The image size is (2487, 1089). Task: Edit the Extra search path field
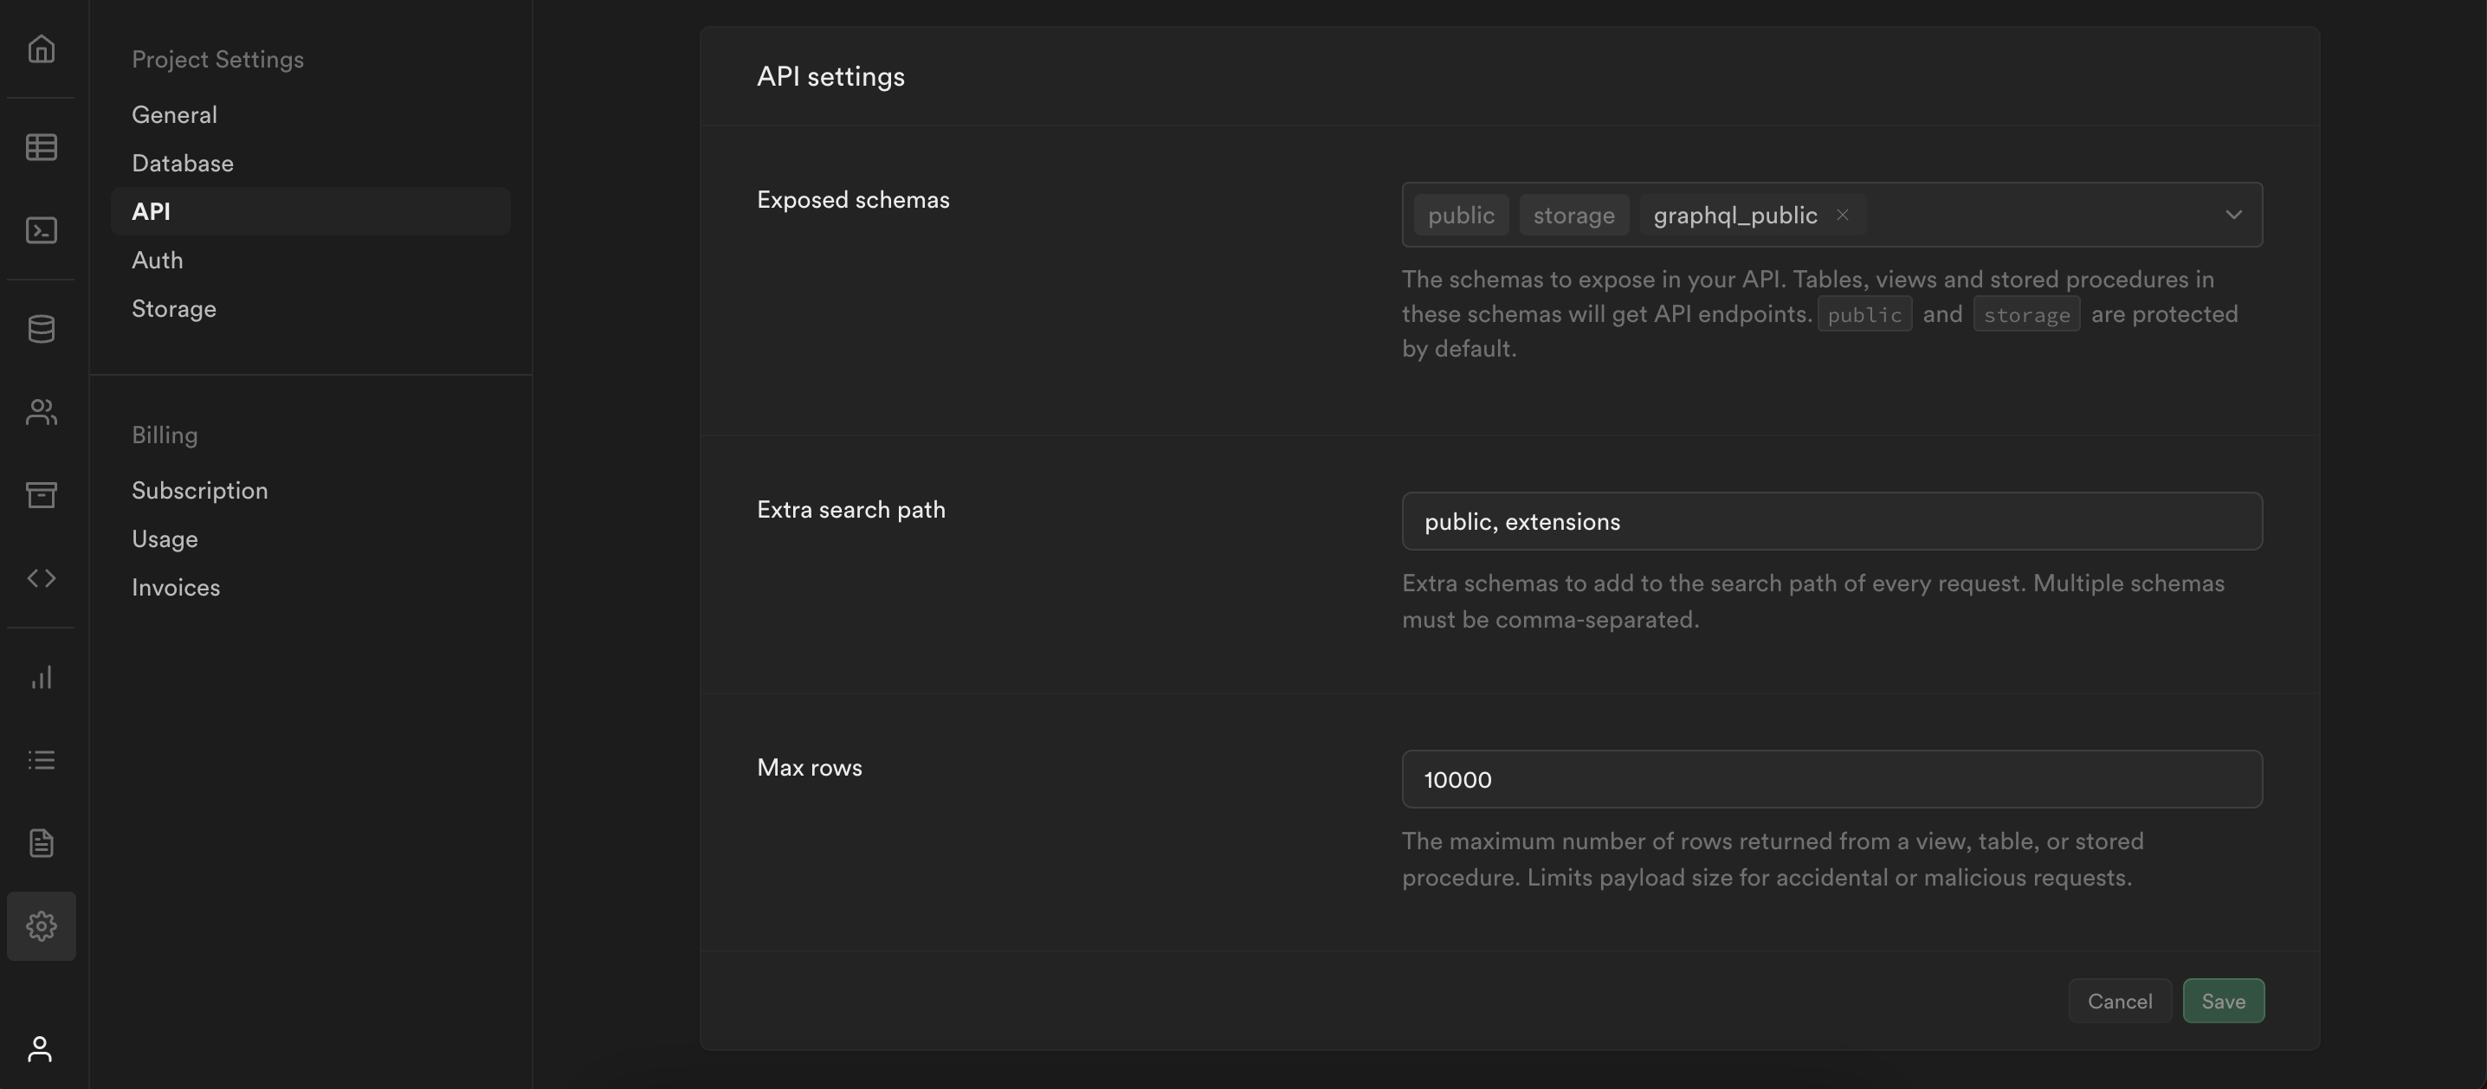[x=1831, y=521]
